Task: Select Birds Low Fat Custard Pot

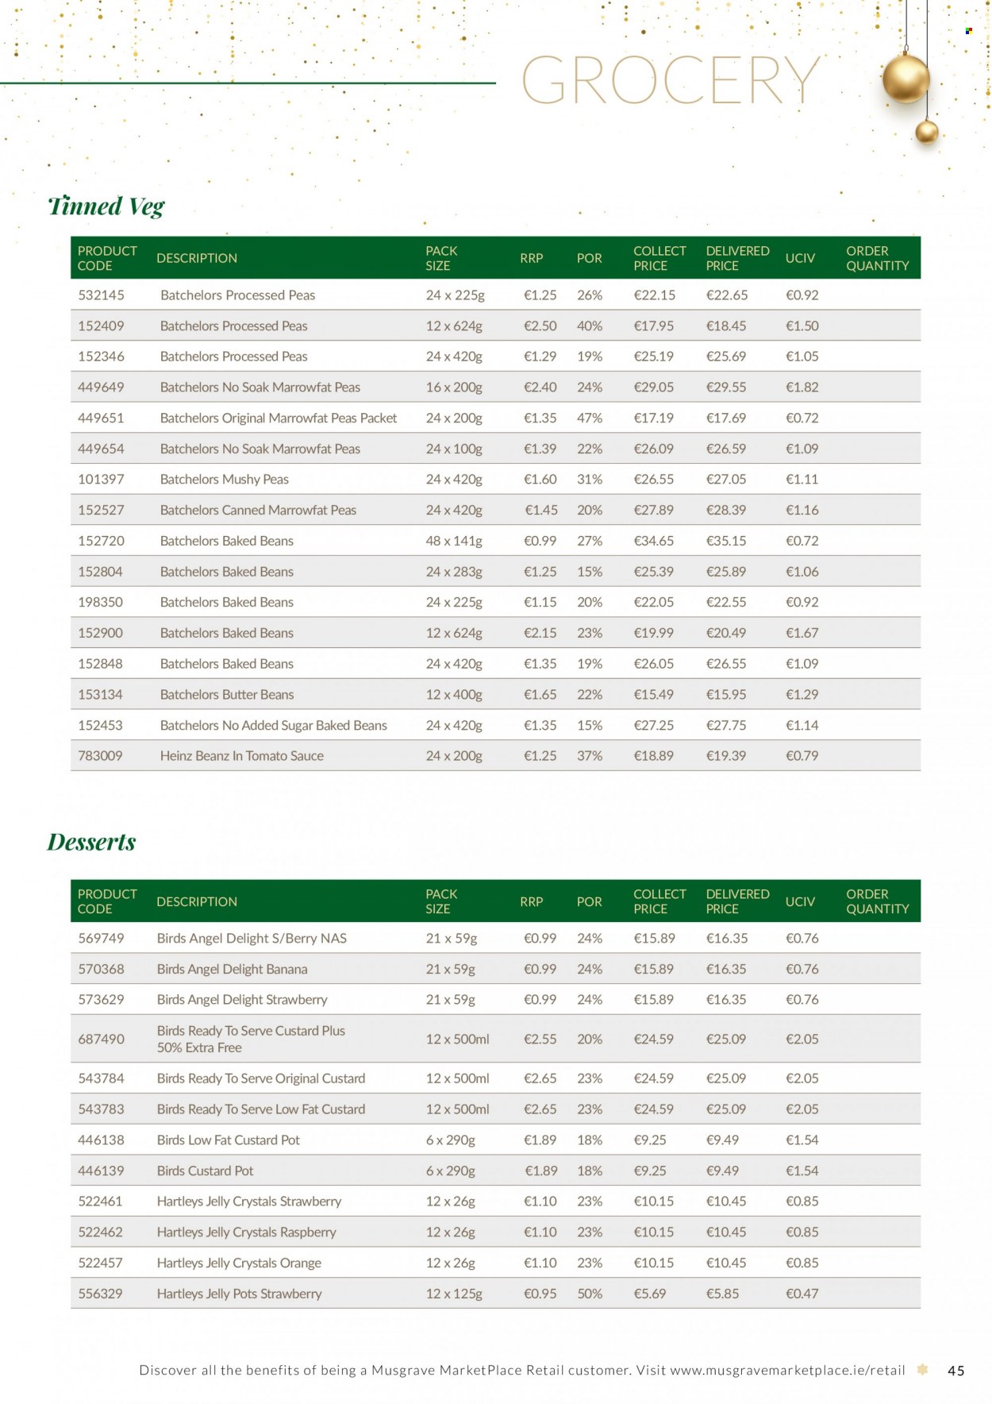Action: pyautogui.click(x=229, y=1140)
